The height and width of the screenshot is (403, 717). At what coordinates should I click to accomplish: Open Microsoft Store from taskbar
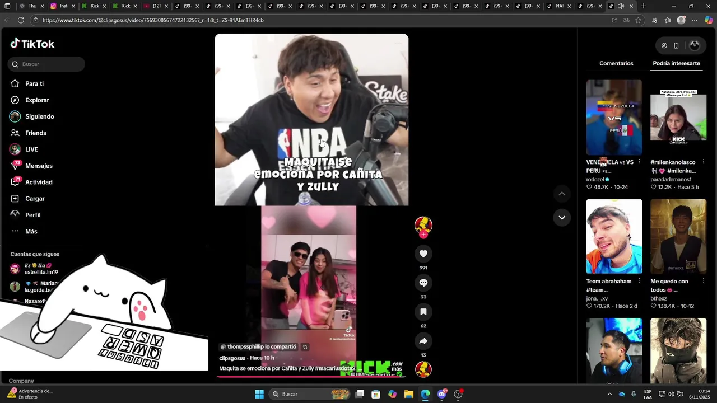click(376, 394)
